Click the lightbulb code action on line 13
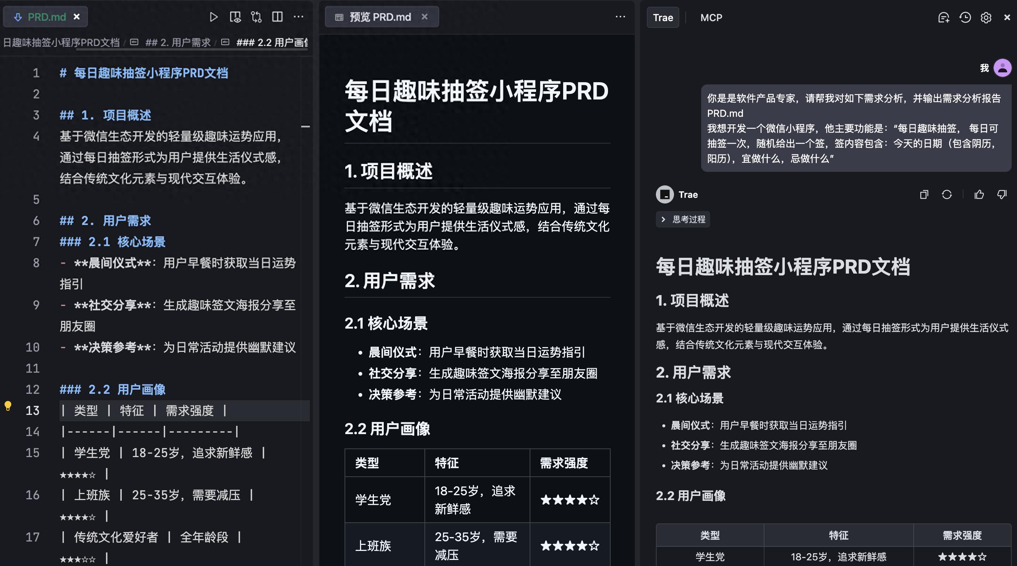The image size is (1017, 566). [9, 407]
